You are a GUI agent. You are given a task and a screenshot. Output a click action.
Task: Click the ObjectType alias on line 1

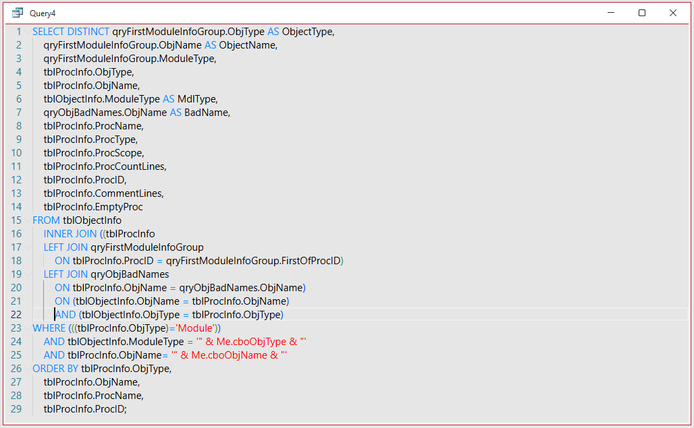point(308,32)
